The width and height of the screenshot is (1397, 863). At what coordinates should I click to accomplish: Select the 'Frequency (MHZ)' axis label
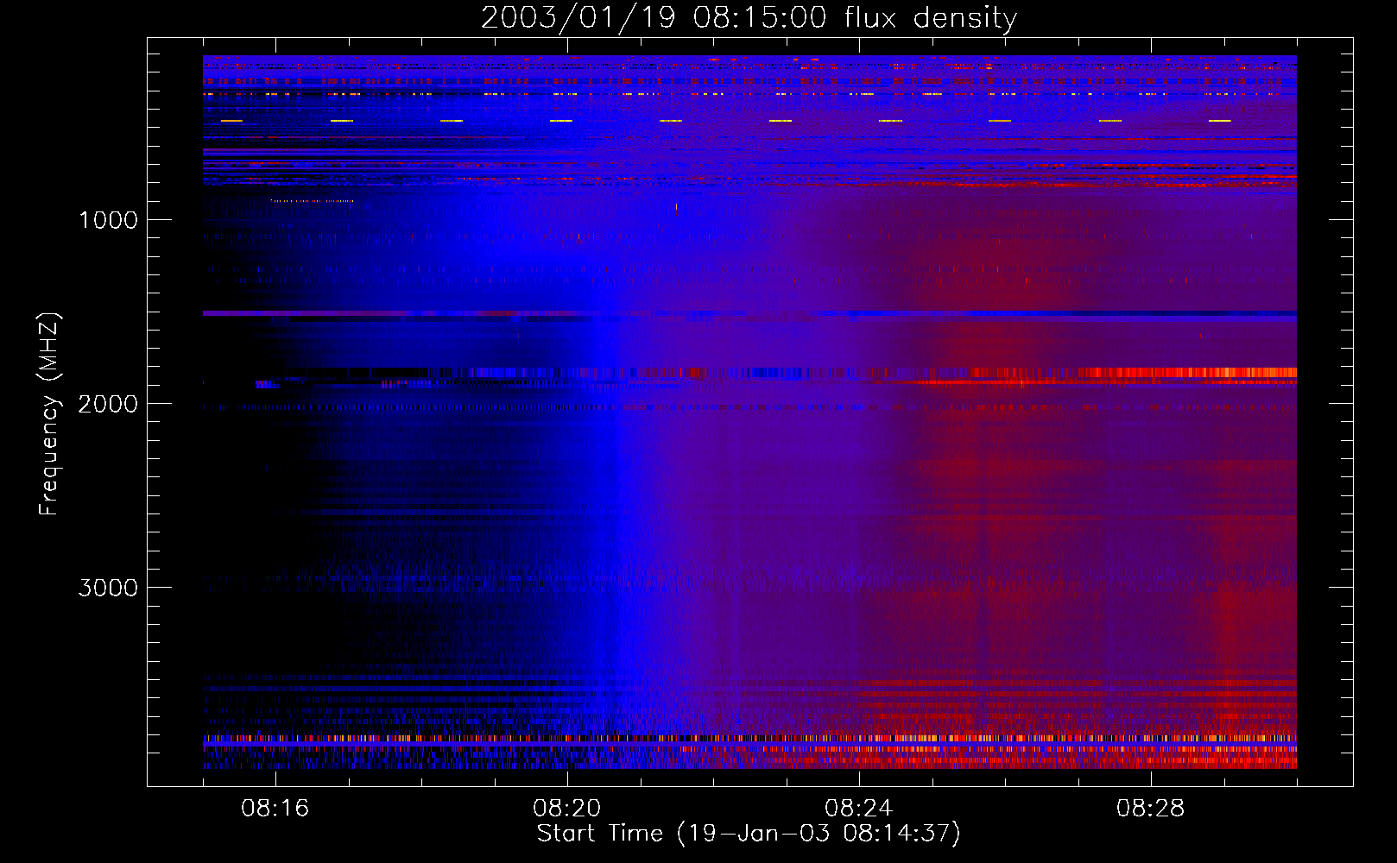pos(49,414)
